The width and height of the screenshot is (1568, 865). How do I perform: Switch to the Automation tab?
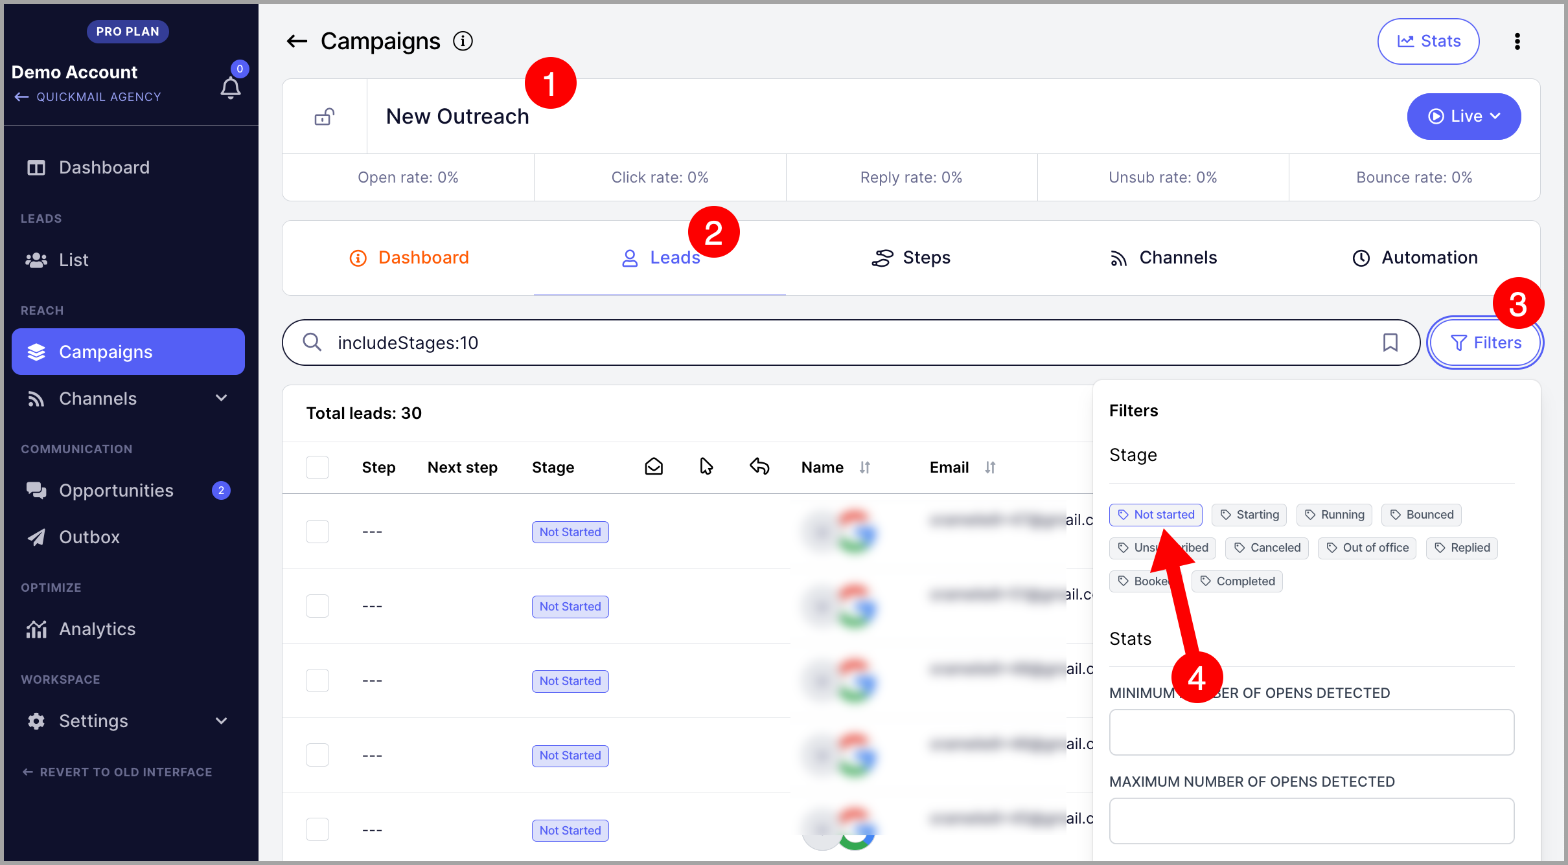1415,258
